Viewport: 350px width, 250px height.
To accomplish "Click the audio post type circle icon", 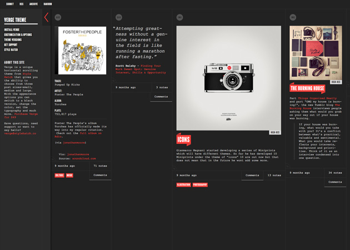I will (x=58, y=17).
